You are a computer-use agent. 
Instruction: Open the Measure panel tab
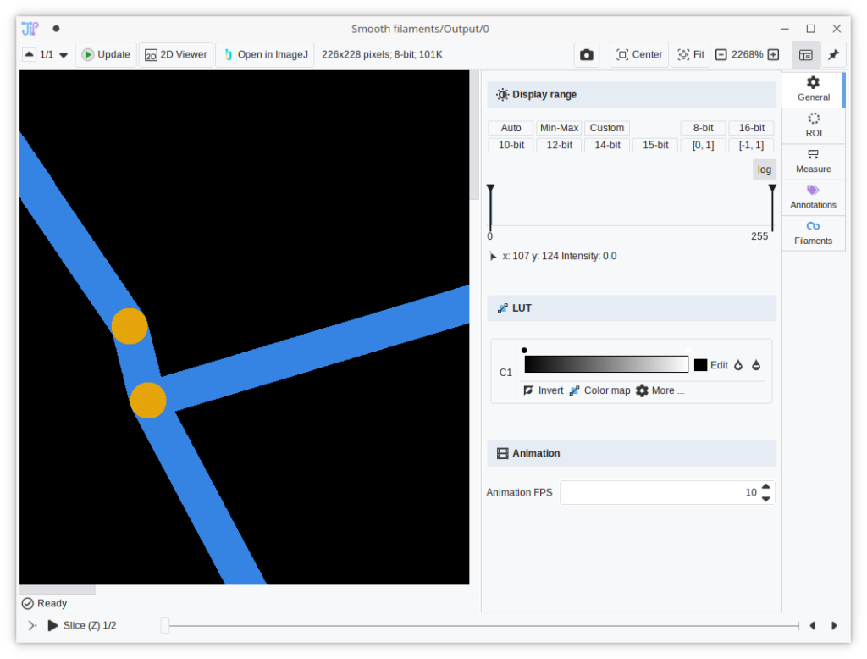click(x=813, y=161)
